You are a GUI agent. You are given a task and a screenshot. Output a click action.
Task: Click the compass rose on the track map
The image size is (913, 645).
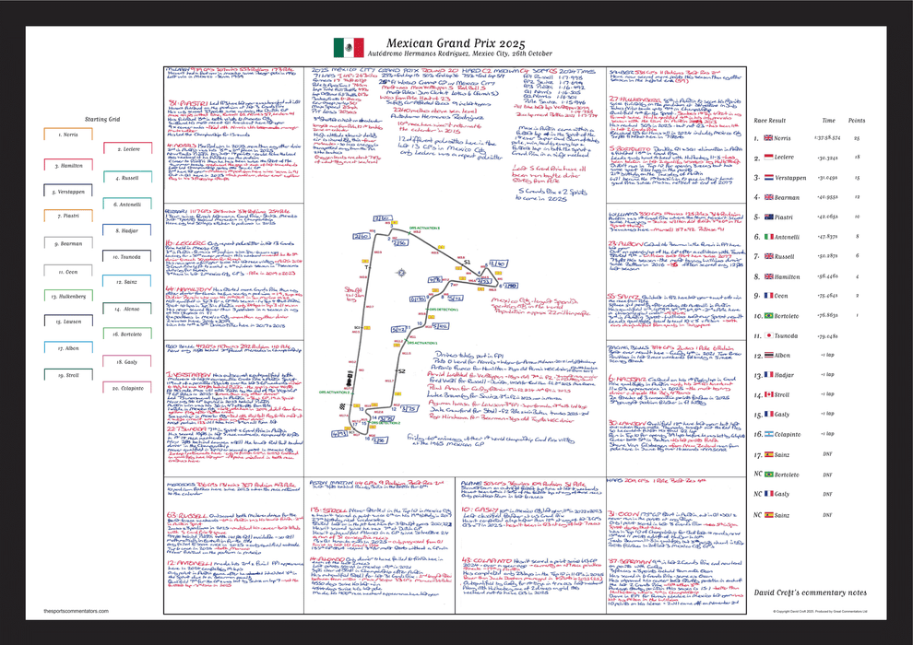(402, 274)
